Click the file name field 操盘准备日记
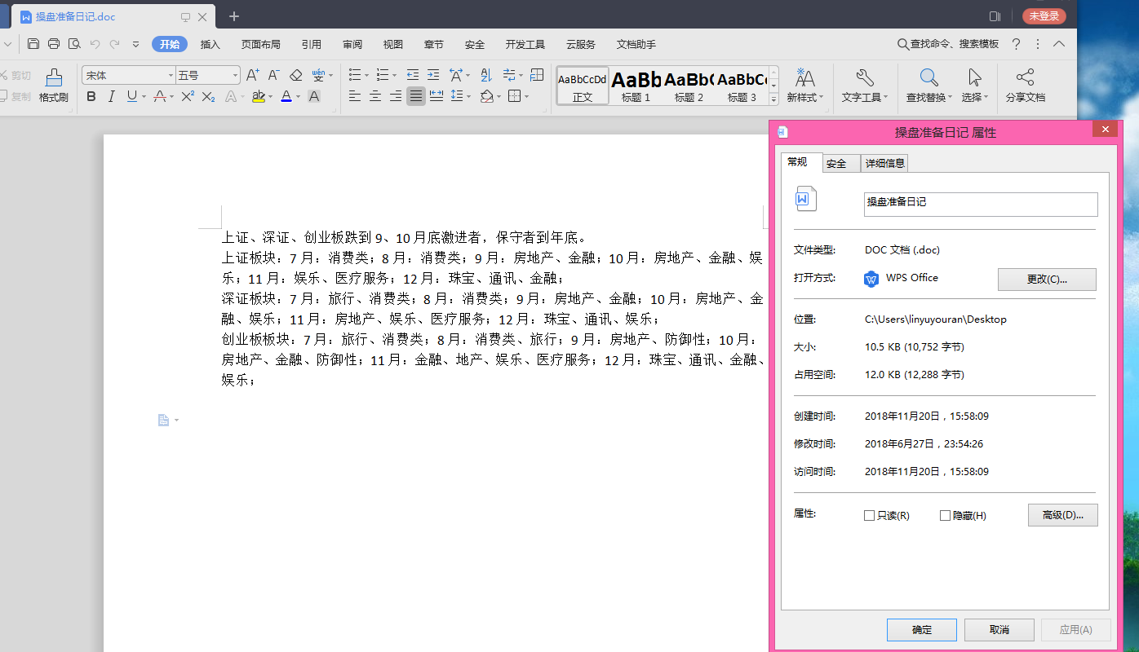 coord(981,204)
